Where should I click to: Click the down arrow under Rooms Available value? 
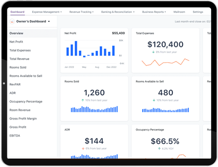point(154,100)
